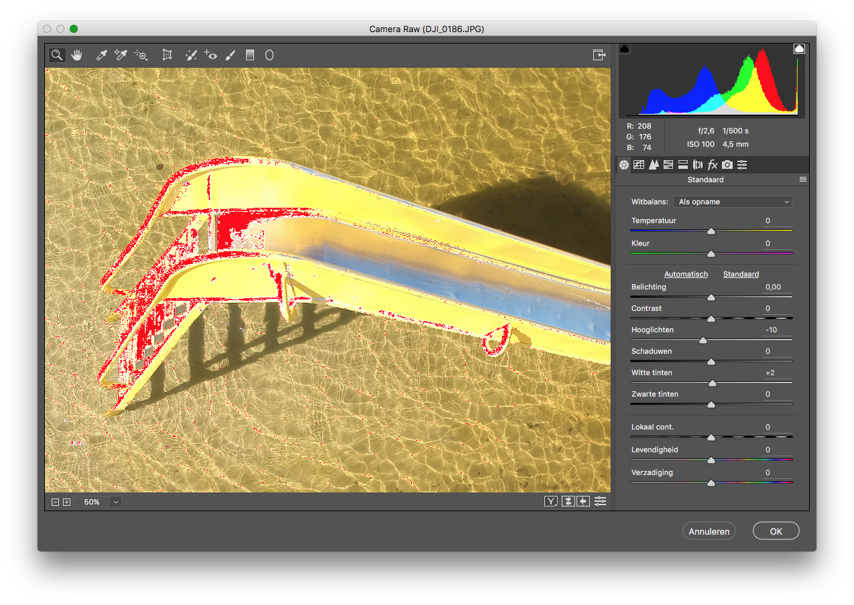The width and height of the screenshot is (854, 605).
Task: Open the Witbalans dropdown
Action: tap(732, 202)
